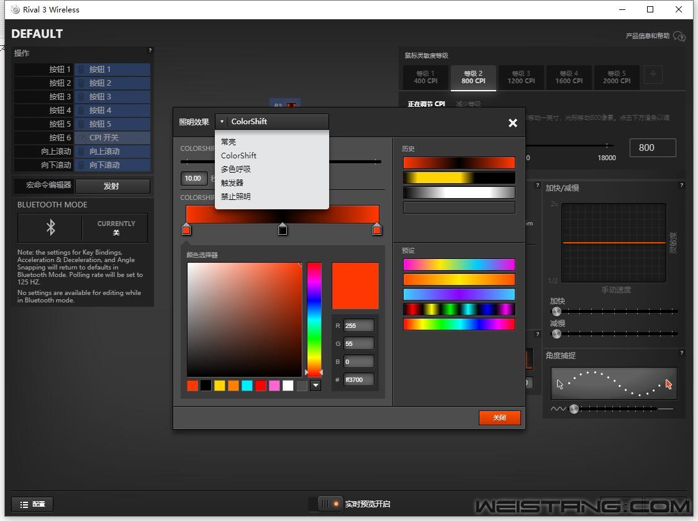Switch to 等级 5 2000 CPI tab
The height and width of the screenshot is (521, 698).
click(617, 78)
